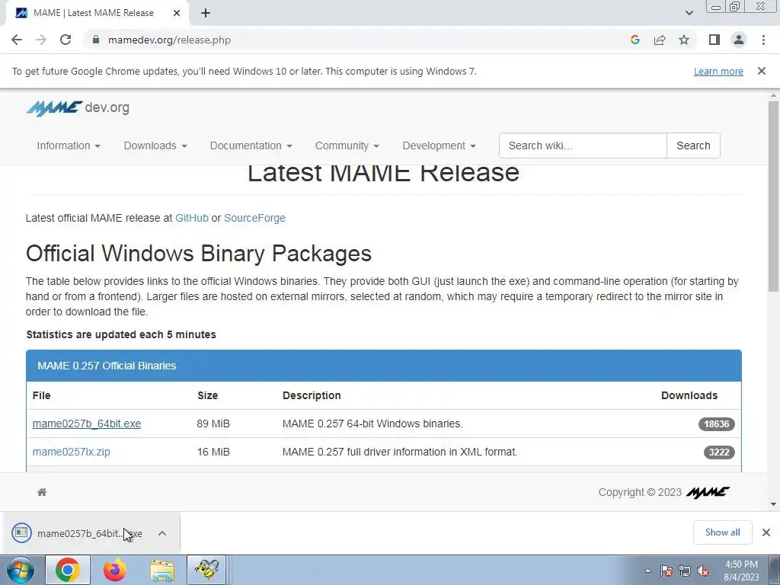Viewport: 780px width, 585px height.
Task: Click the Google icon in the address bar
Action: pos(635,40)
